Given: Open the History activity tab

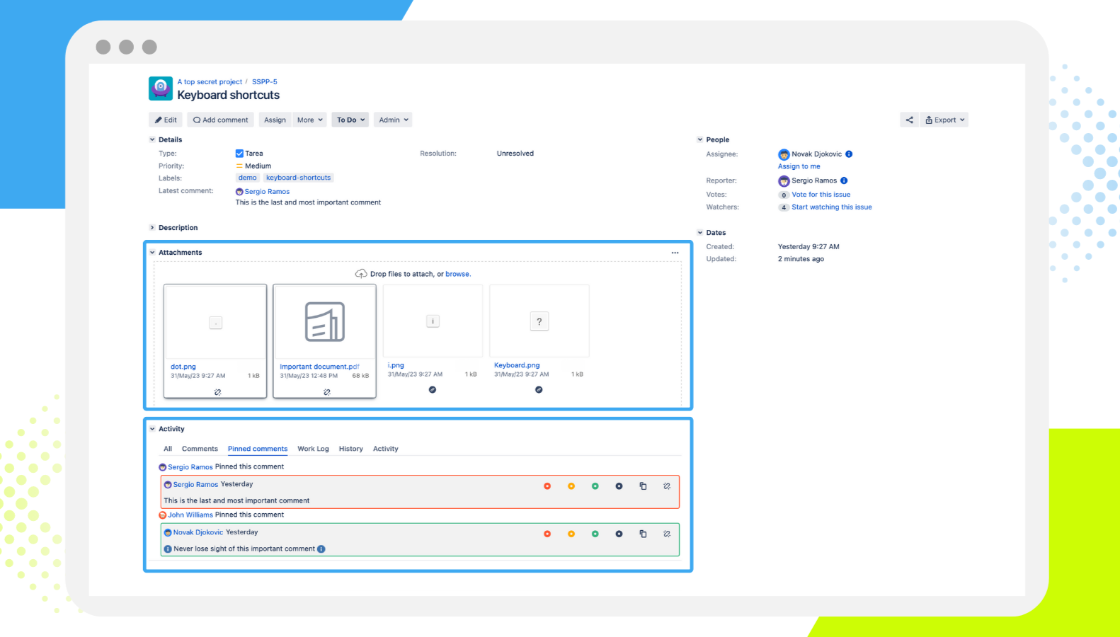Looking at the screenshot, I should click(x=350, y=449).
